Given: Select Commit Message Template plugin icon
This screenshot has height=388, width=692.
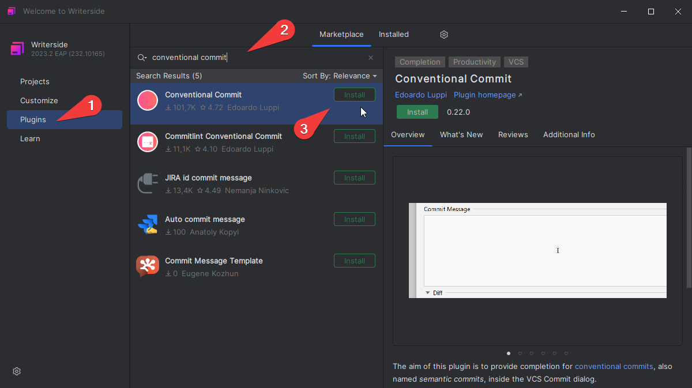Looking at the screenshot, I should 148,266.
